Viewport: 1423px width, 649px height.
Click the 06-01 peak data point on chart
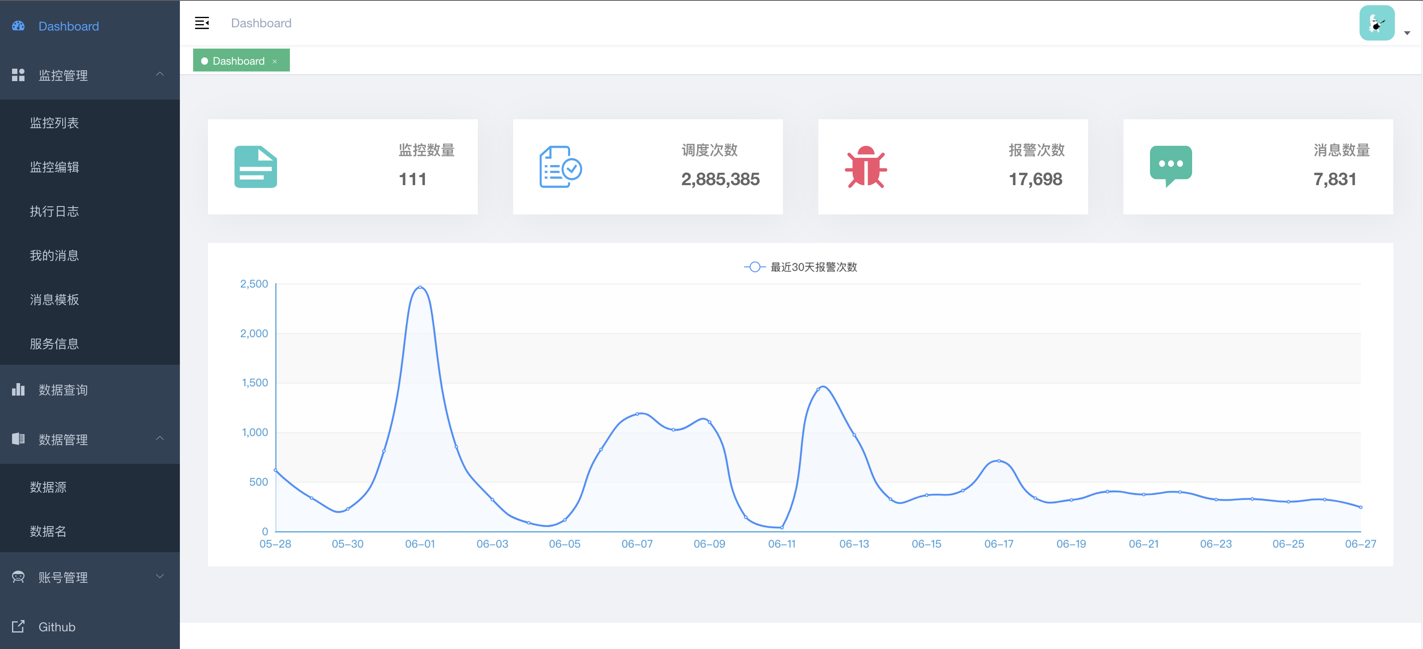[420, 287]
